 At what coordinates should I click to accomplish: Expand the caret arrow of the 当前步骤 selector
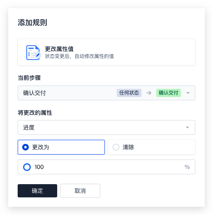(188, 93)
